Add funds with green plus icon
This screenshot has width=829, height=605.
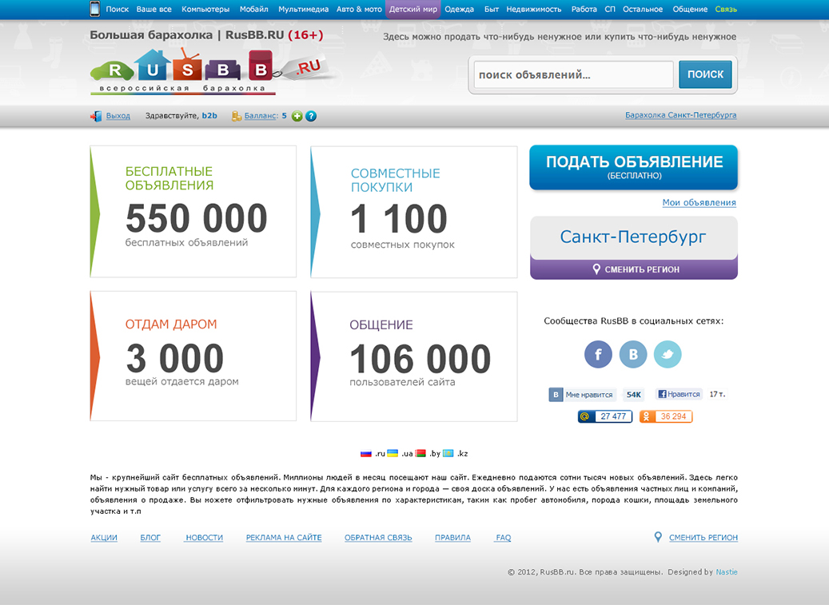click(x=297, y=116)
